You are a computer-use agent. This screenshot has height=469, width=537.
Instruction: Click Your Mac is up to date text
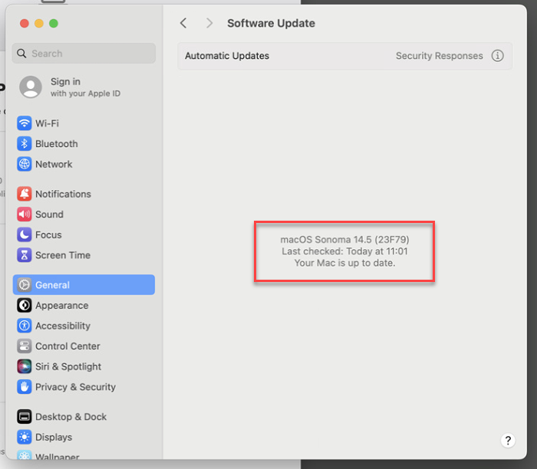point(344,263)
